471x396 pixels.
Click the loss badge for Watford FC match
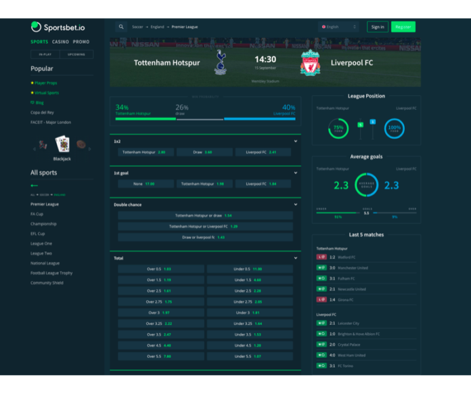[321, 257]
